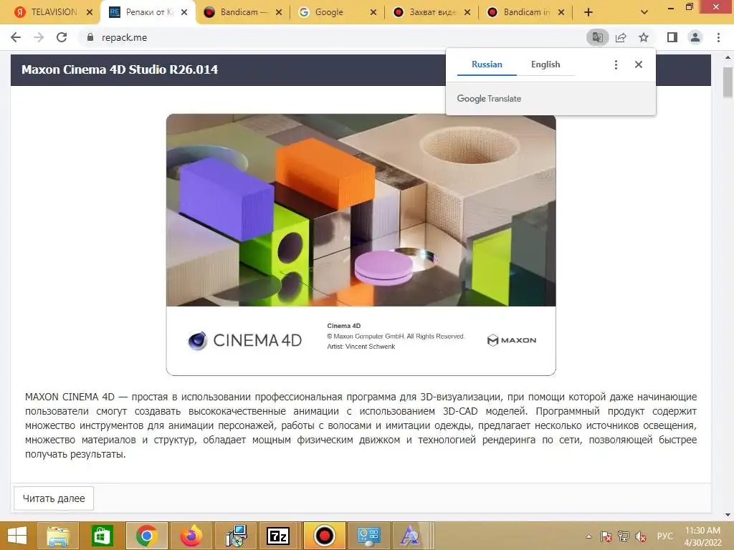
Task: Click the page scrollbar thumb
Action: pos(728,82)
